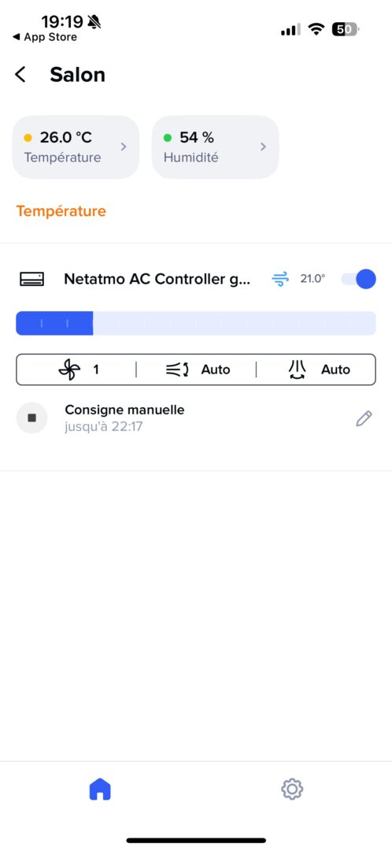Open the 26.0 °C Température card

click(x=76, y=147)
